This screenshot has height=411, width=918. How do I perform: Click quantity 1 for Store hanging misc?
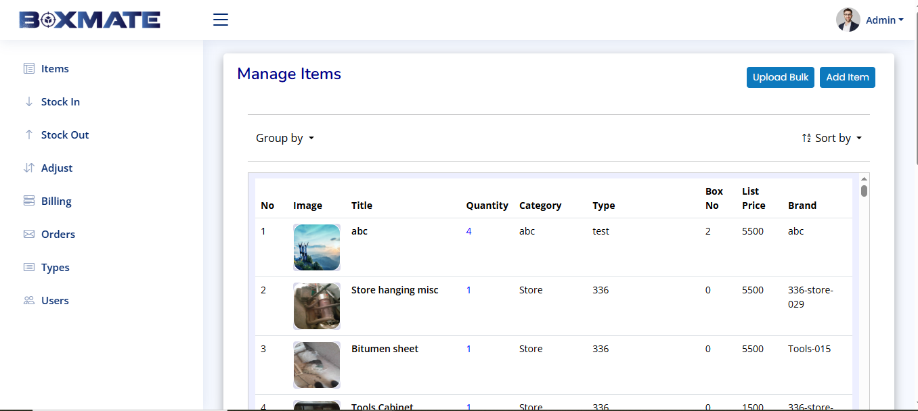(468, 290)
